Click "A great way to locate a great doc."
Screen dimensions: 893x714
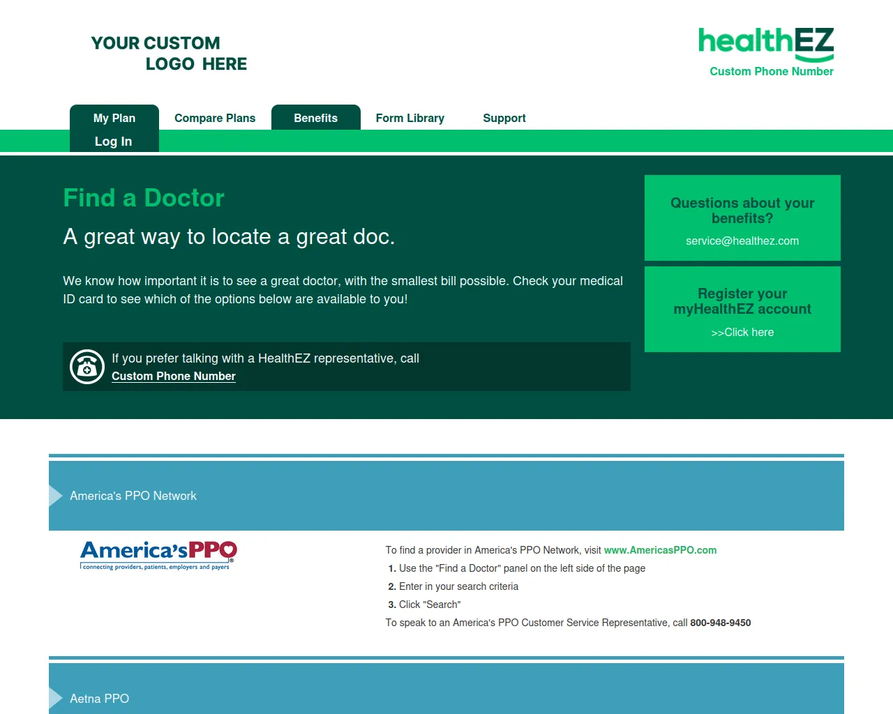tap(229, 237)
